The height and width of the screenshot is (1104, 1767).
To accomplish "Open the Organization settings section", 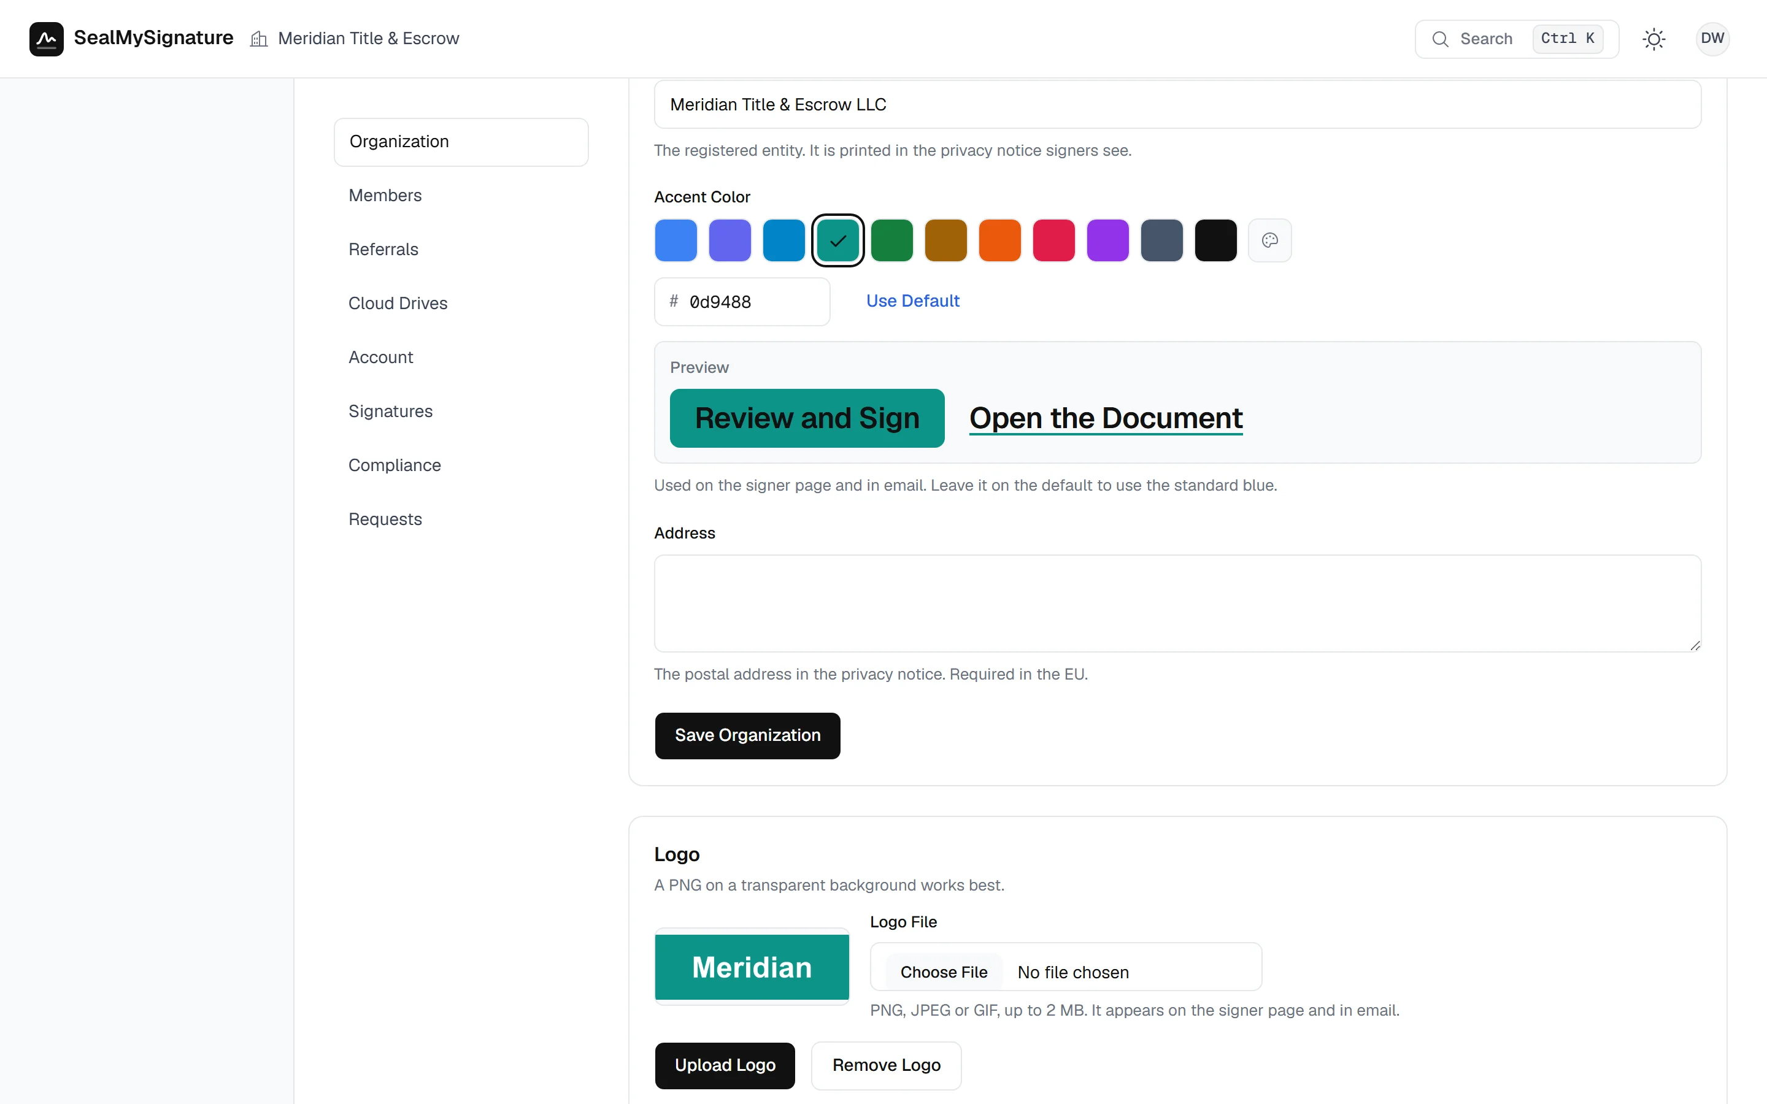I will [461, 142].
